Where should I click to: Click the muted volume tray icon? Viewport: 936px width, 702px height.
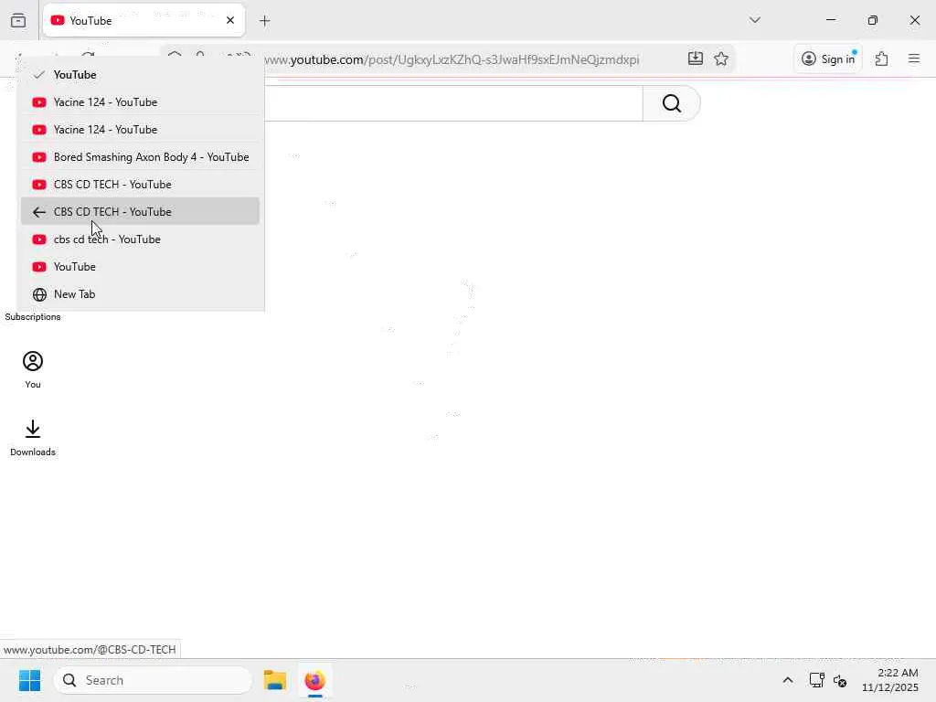click(840, 680)
